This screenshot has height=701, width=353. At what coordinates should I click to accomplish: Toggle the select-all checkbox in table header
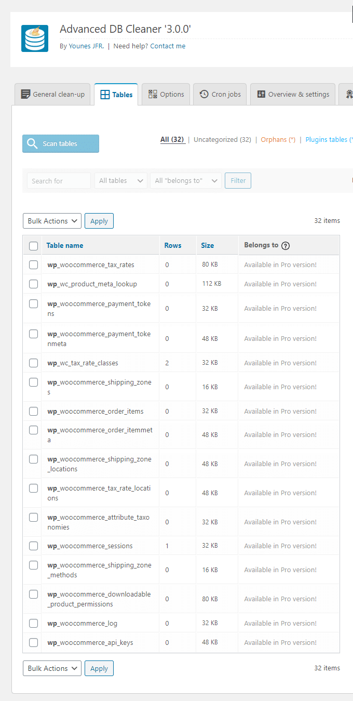(x=34, y=246)
